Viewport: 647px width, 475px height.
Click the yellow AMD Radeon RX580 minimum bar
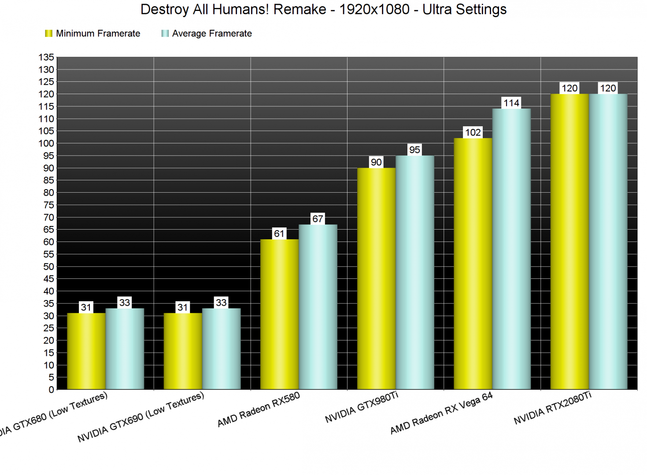(x=279, y=314)
